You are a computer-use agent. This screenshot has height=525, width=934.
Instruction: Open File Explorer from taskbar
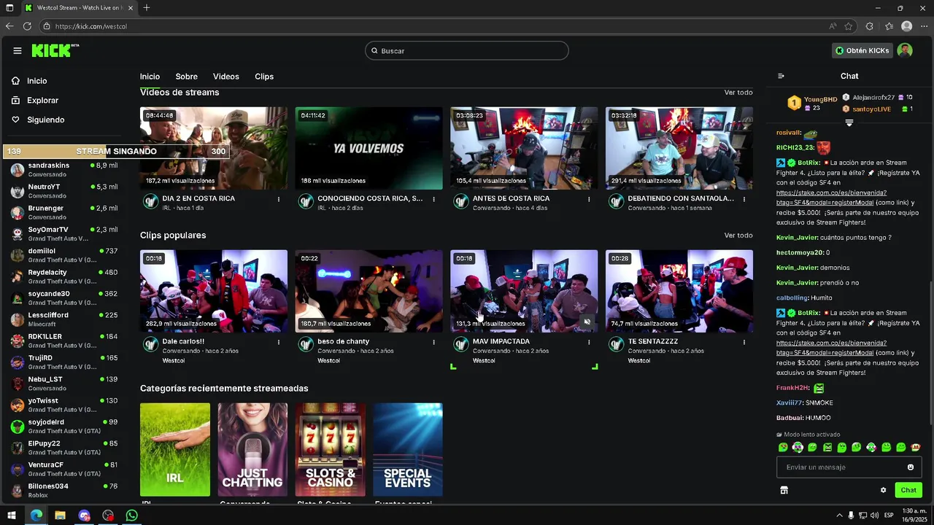60,516
